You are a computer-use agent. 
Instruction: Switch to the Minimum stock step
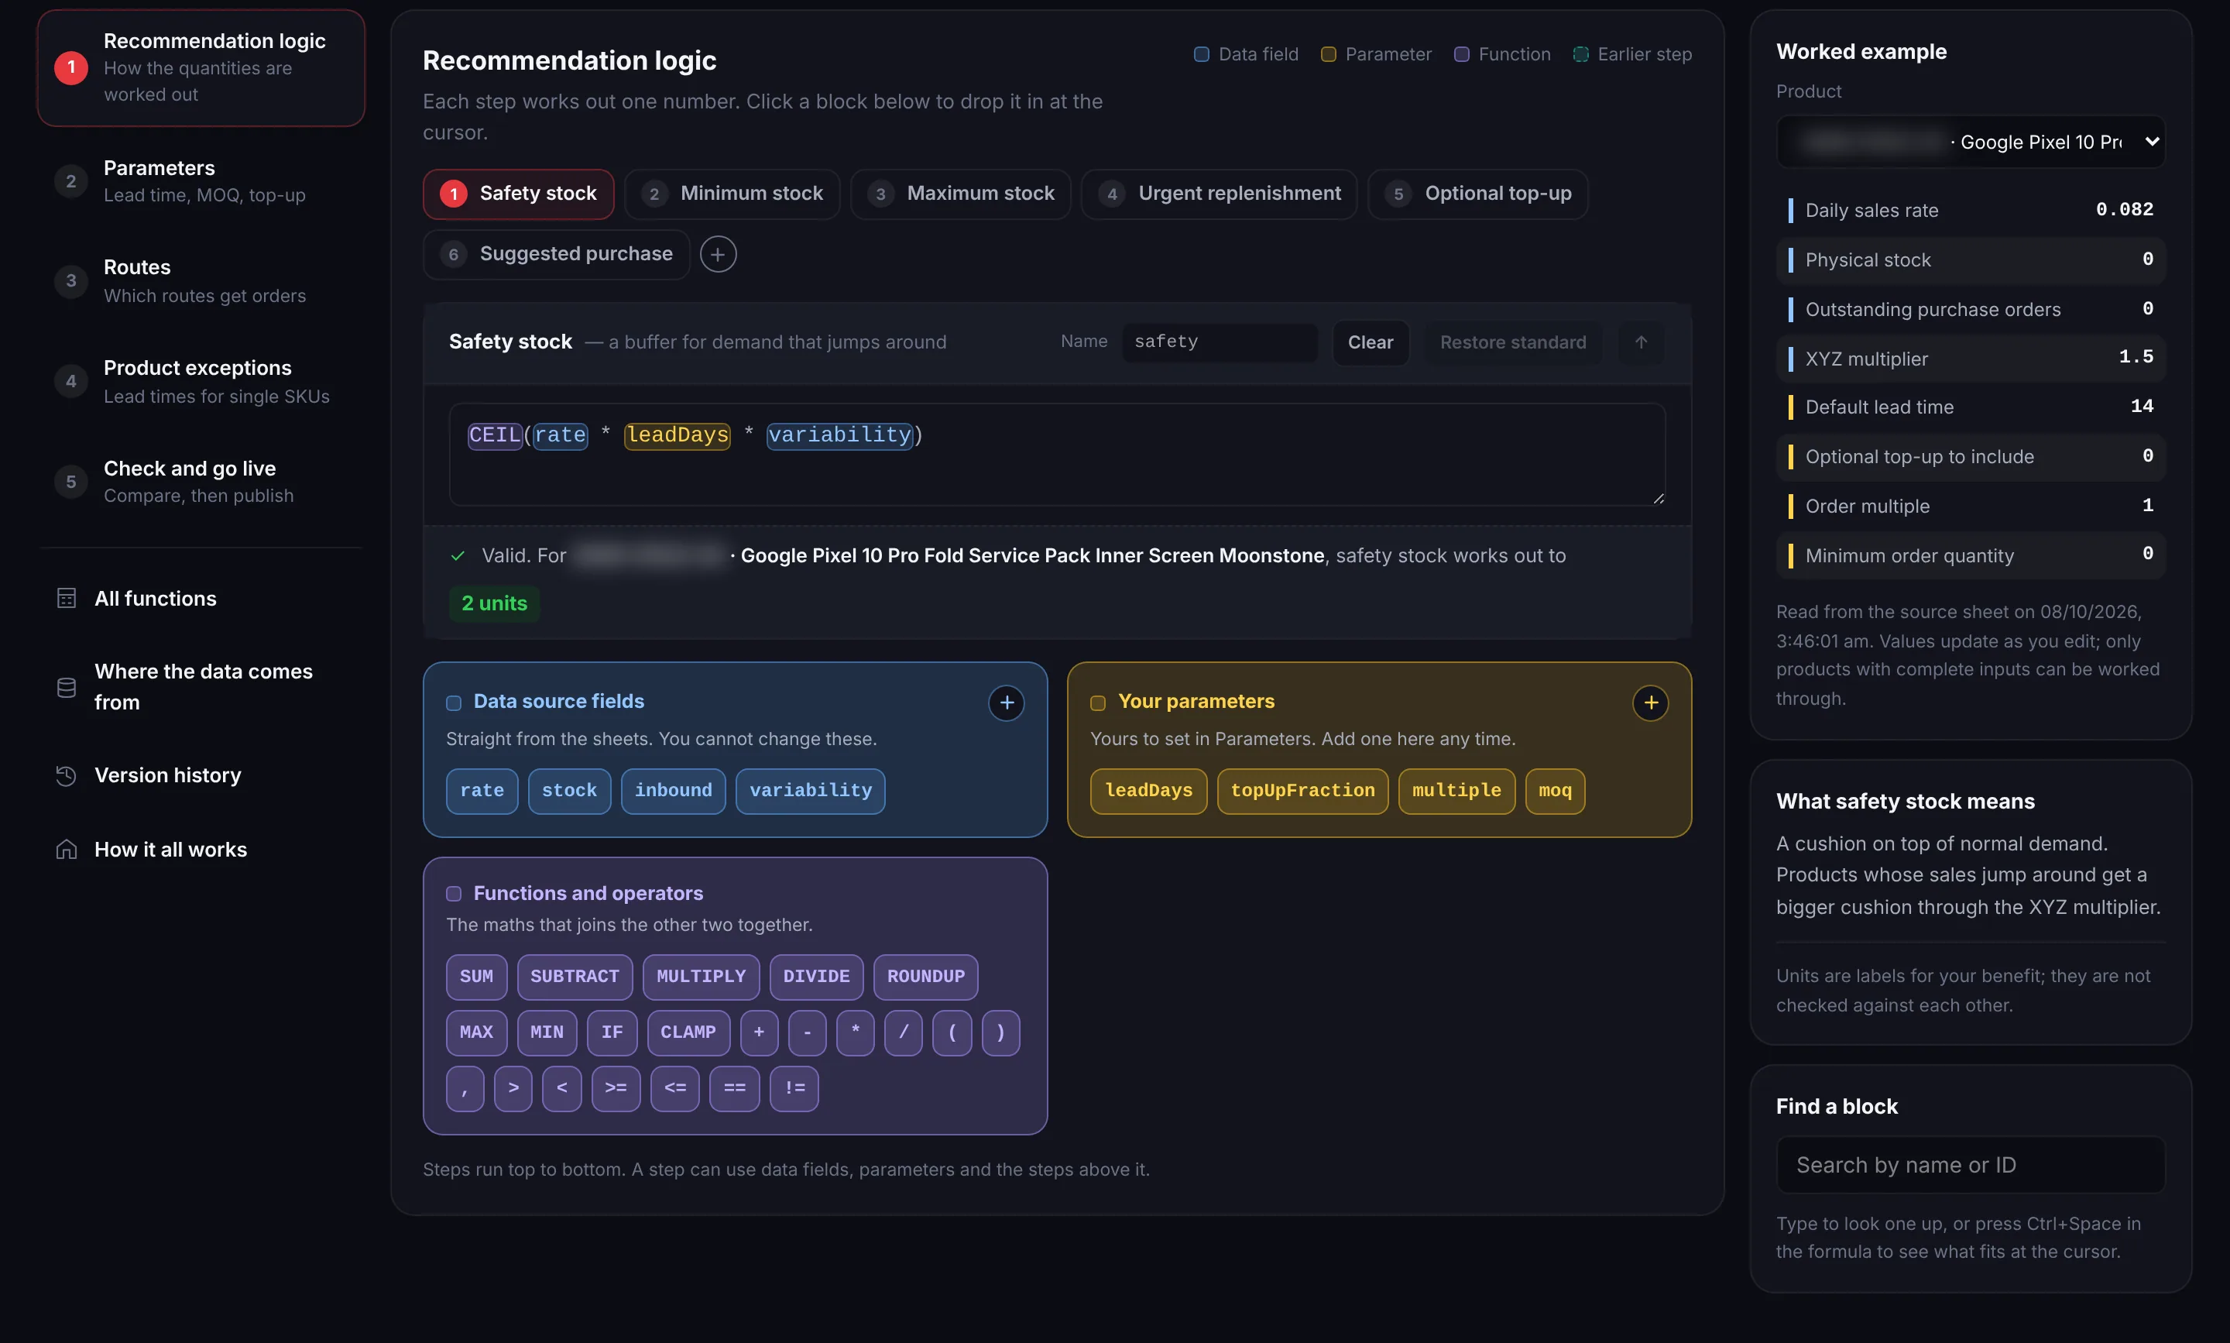tap(732, 194)
